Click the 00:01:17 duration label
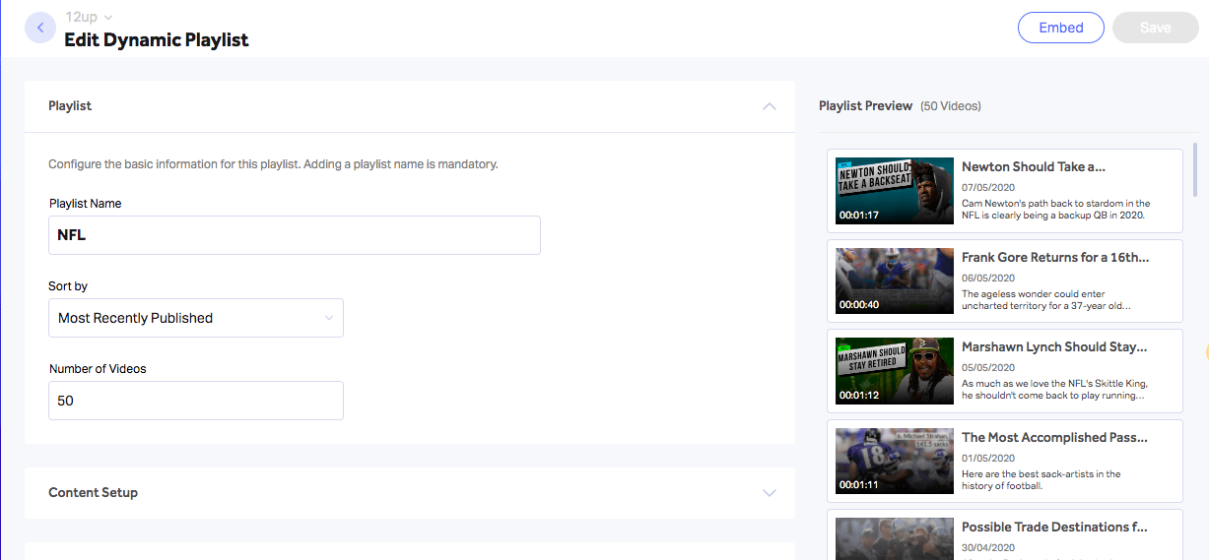 pyautogui.click(x=859, y=215)
